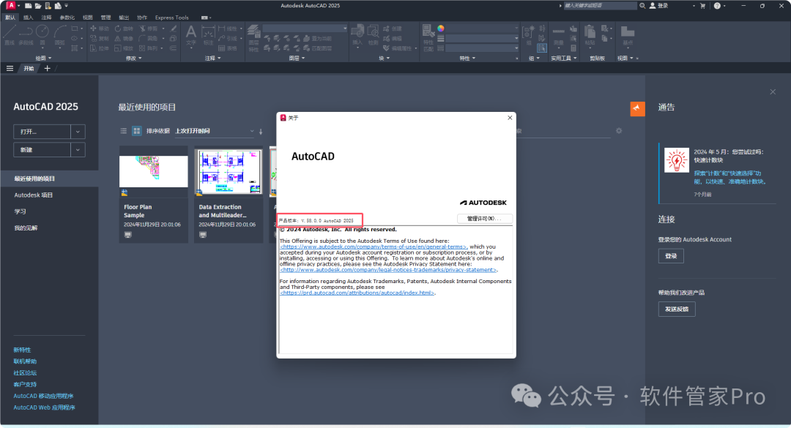Toggle sort direction arrow for recent projects
Image resolution: width=791 pixels, height=428 pixels.
(x=261, y=131)
